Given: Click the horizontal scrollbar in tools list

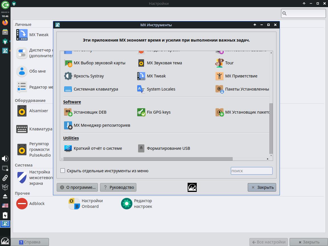Looking at the screenshot, I should click(148, 159).
